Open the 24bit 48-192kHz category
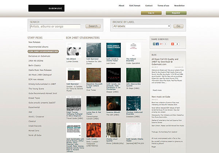Image resolution: width=219 pixels, height=153 pixels. (x=36, y=61)
